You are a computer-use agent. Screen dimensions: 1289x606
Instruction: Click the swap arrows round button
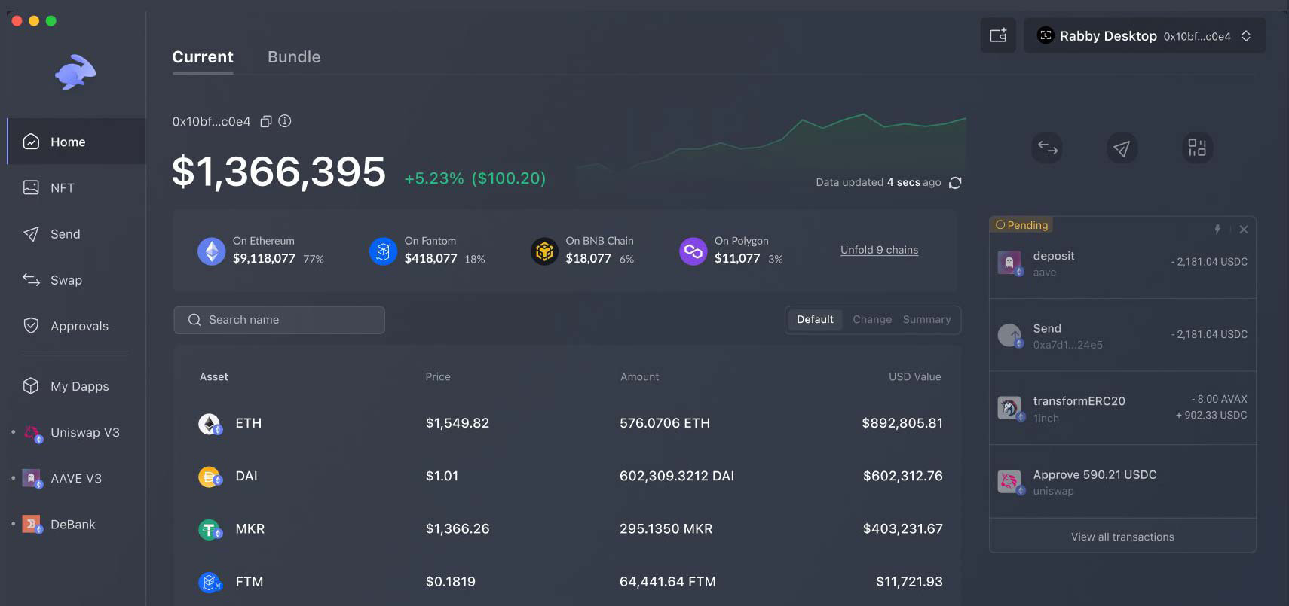click(x=1047, y=148)
